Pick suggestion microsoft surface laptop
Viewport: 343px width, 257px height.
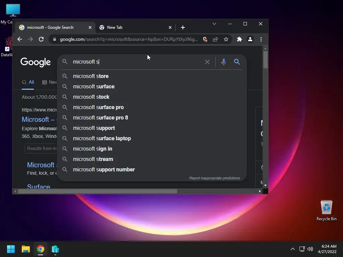click(x=152, y=138)
